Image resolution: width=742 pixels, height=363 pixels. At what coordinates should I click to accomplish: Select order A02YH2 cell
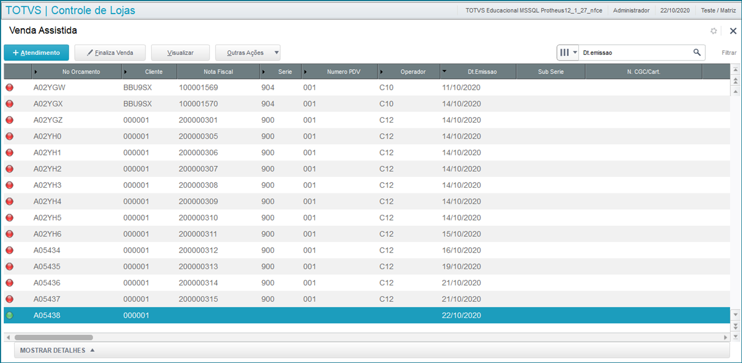48,169
